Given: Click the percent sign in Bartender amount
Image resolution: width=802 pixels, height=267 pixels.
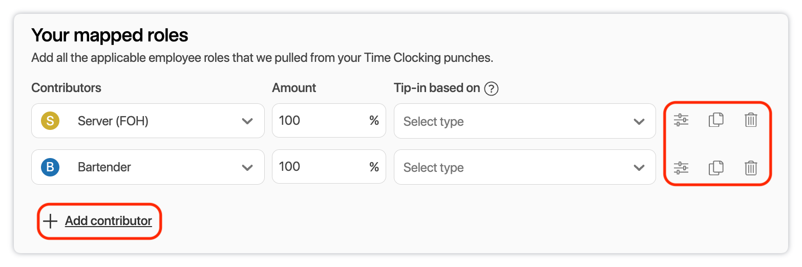Looking at the screenshot, I should coord(374,167).
